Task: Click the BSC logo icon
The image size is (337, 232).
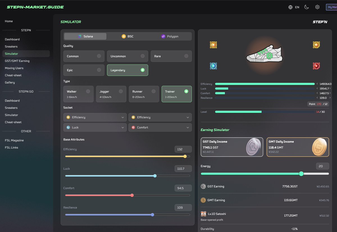Action: (x=124, y=36)
